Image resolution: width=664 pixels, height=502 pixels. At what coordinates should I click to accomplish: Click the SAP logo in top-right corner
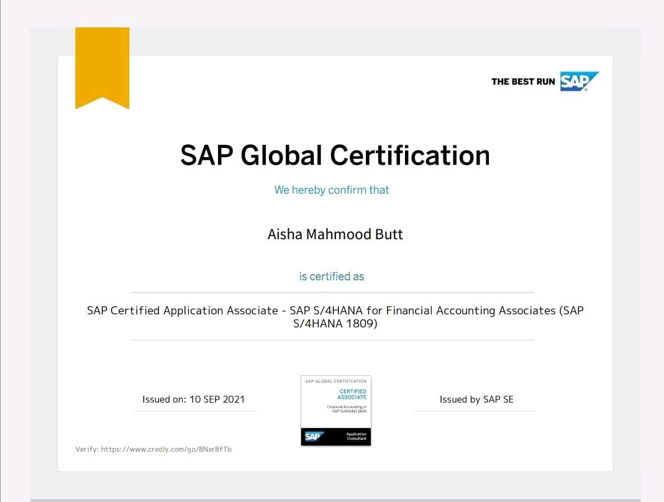pos(578,81)
